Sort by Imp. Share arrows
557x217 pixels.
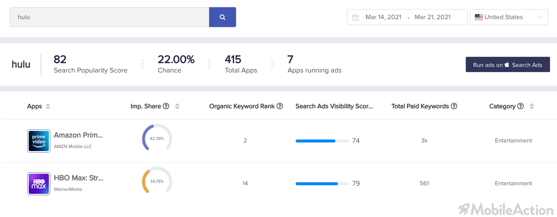tap(177, 106)
